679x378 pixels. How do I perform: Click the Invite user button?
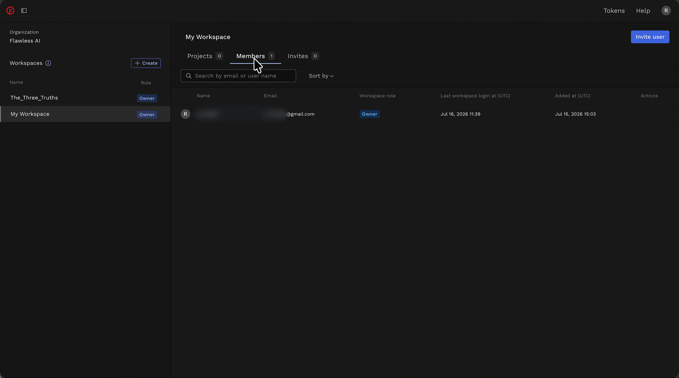[x=650, y=37]
